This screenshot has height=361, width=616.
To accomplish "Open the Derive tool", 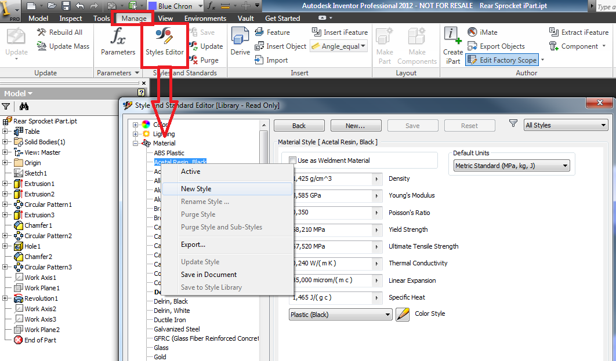I will point(240,41).
